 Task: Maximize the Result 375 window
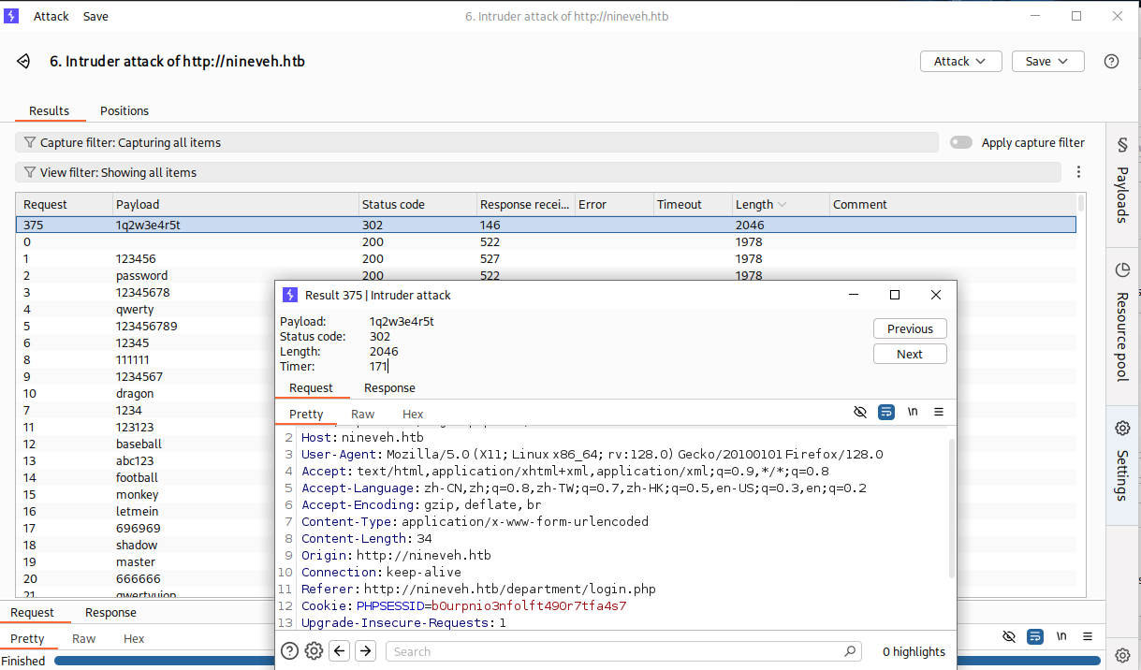(x=895, y=295)
